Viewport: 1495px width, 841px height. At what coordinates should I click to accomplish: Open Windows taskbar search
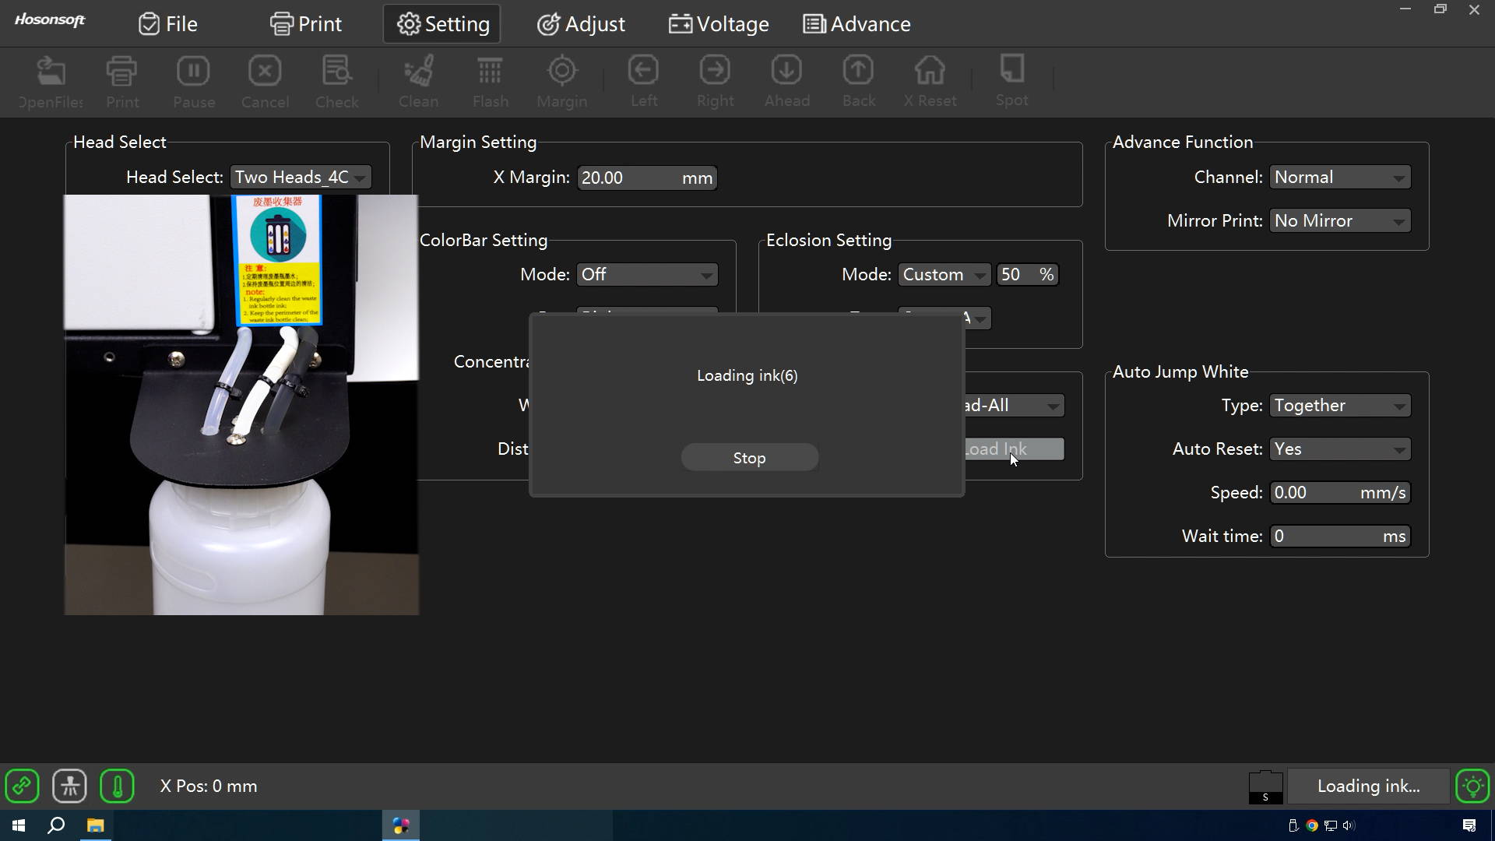[56, 825]
